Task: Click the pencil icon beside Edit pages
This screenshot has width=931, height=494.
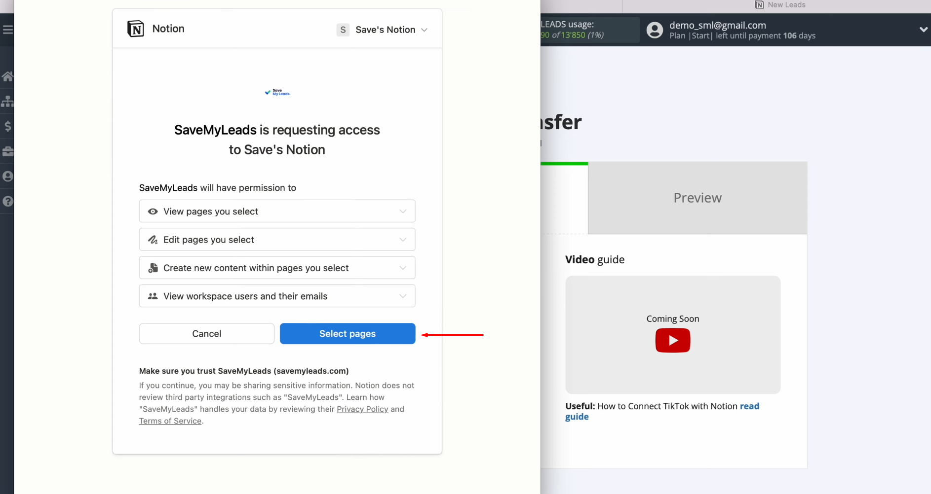Action: 153,240
